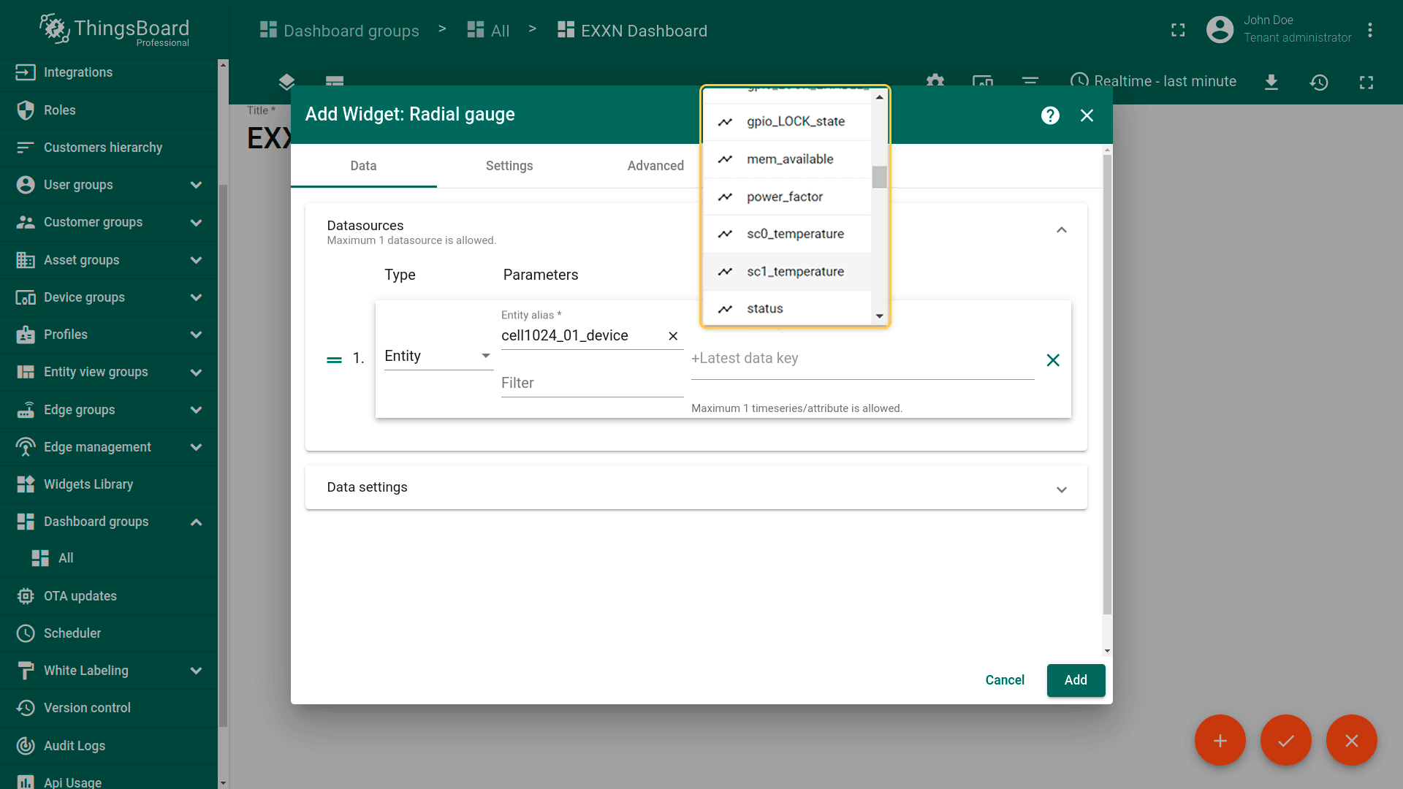Screen dimensions: 1403x789
Task: Open Audit Logs from the sidebar
Action: 75,745
